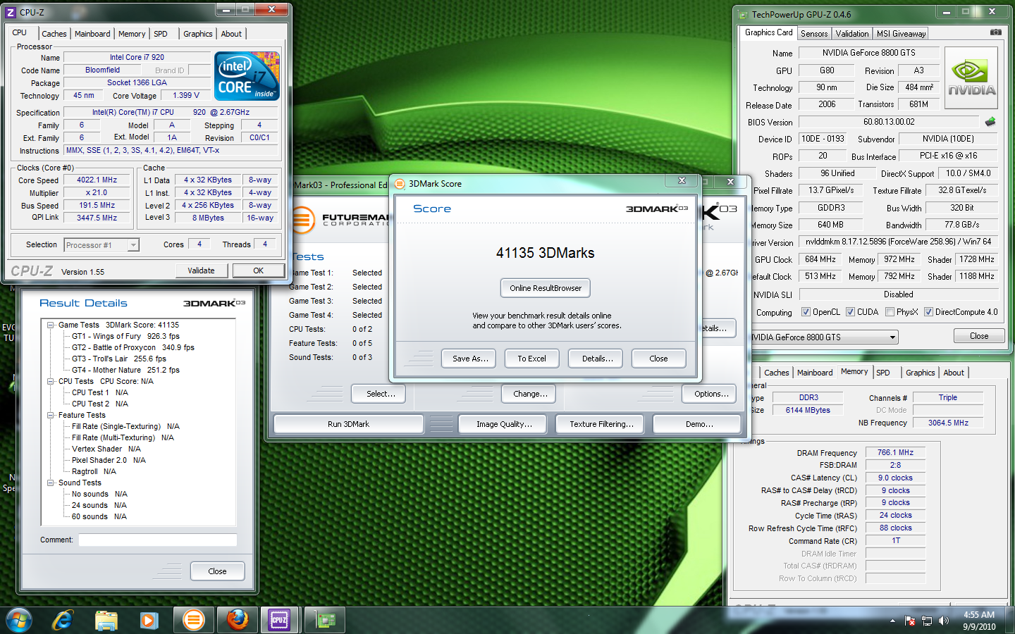The image size is (1015, 634).
Task: Switch to Firefox on the taskbar
Action: coord(237,620)
